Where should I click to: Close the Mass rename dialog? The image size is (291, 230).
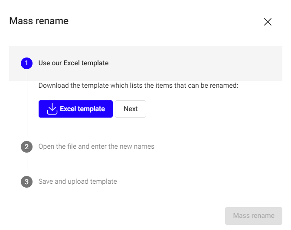pyautogui.click(x=268, y=22)
